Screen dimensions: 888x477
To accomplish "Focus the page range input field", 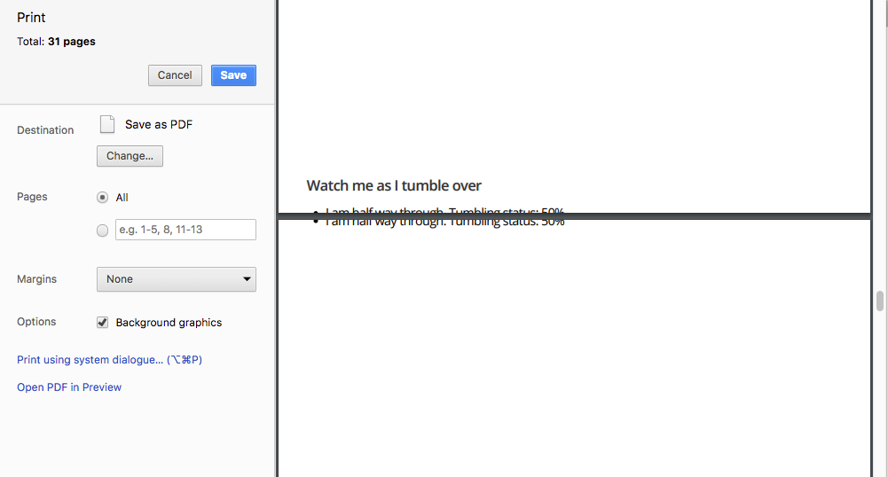I will click(185, 230).
